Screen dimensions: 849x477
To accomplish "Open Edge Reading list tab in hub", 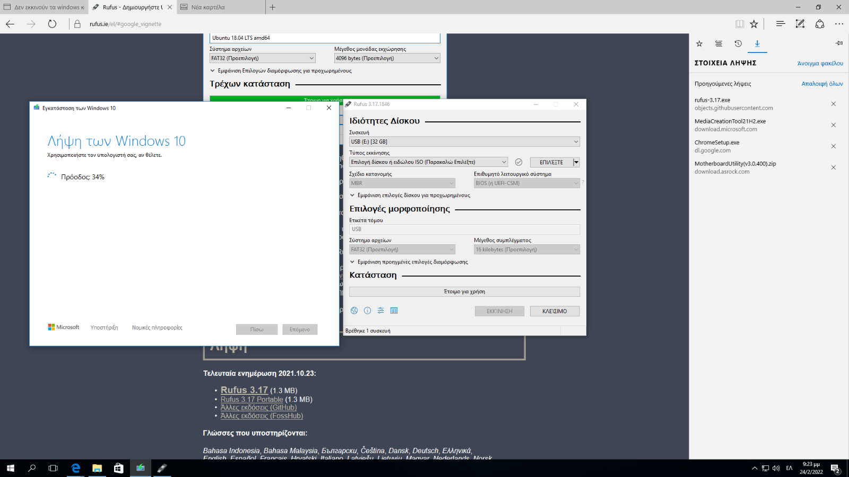I will [x=718, y=43].
